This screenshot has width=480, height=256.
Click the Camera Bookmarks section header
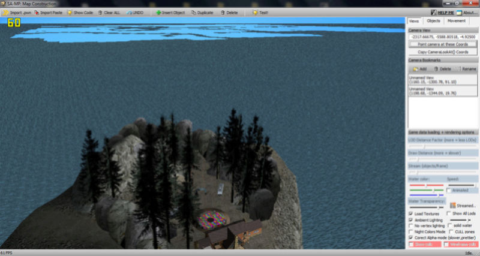[443, 60]
